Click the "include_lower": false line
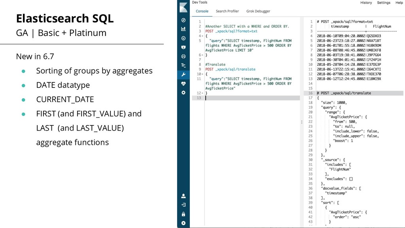Image resolution: width=405 pixels, height=228 pixels. [x=356, y=131]
